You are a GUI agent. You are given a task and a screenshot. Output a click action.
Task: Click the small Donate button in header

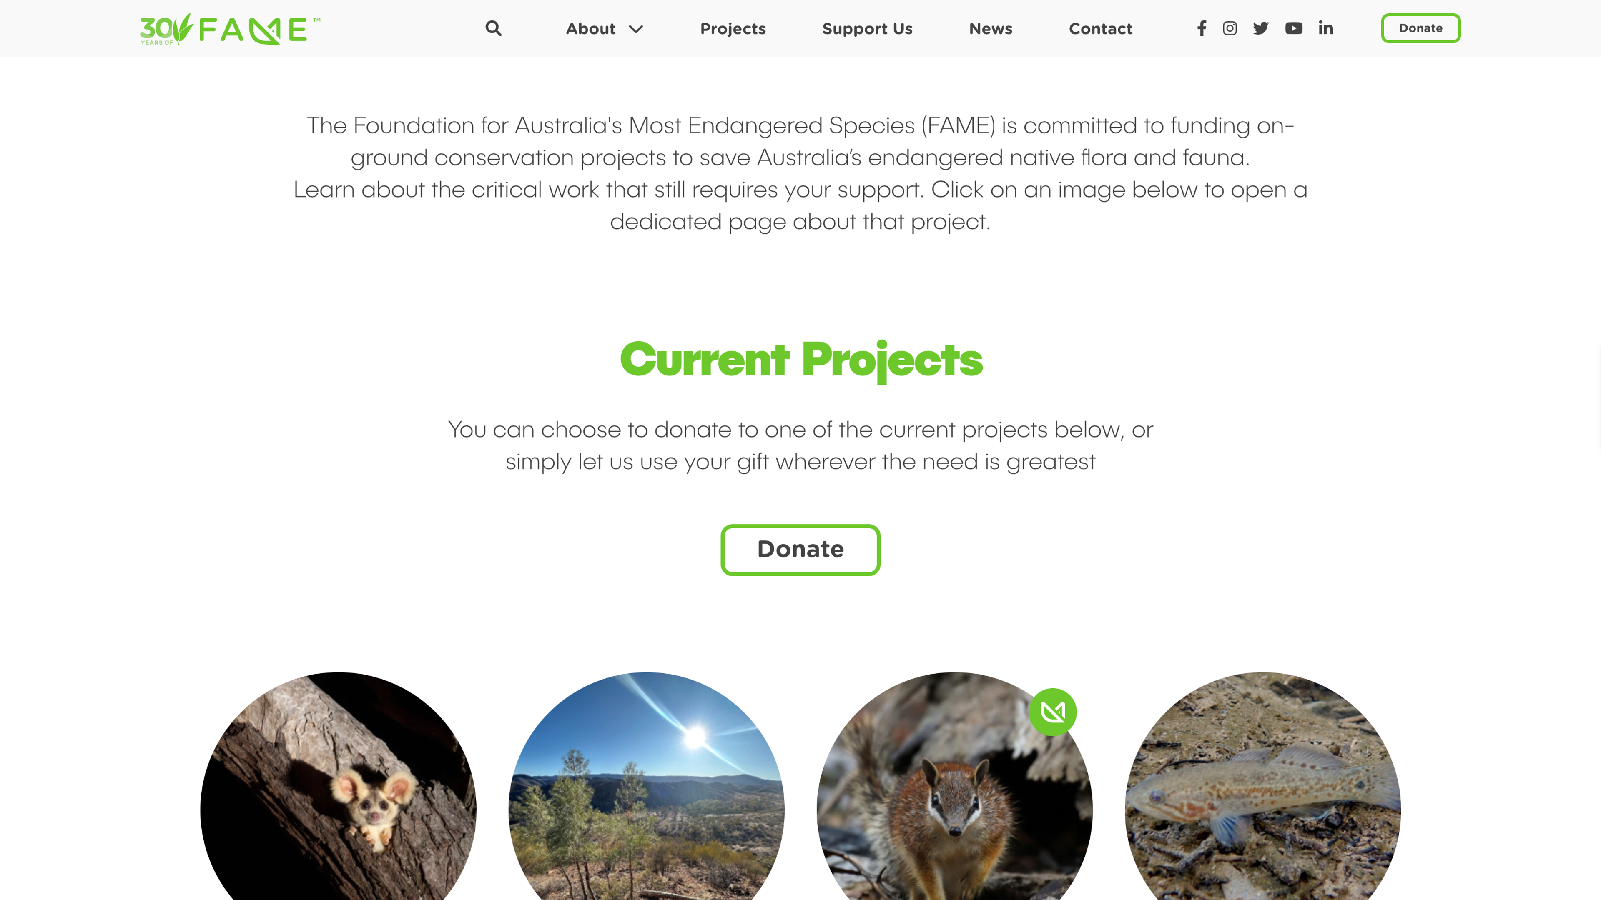[1421, 29]
